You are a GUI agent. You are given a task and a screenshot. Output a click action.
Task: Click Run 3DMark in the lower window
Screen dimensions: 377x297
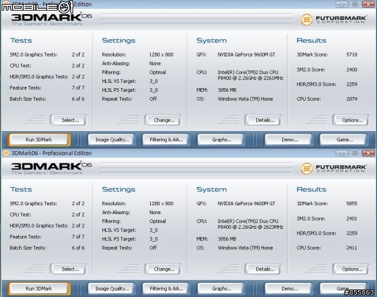[x=39, y=288]
